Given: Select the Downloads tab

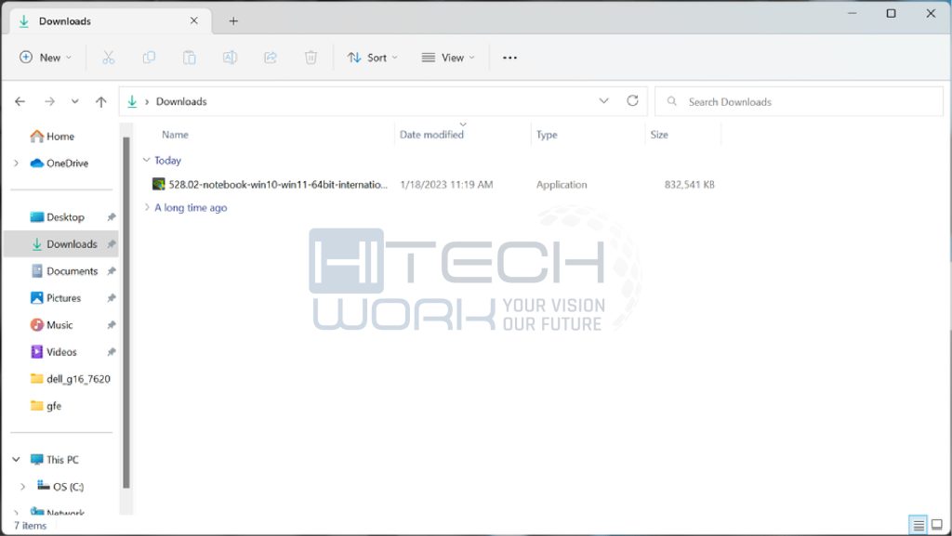Looking at the screenshot, I should (112, 21).
